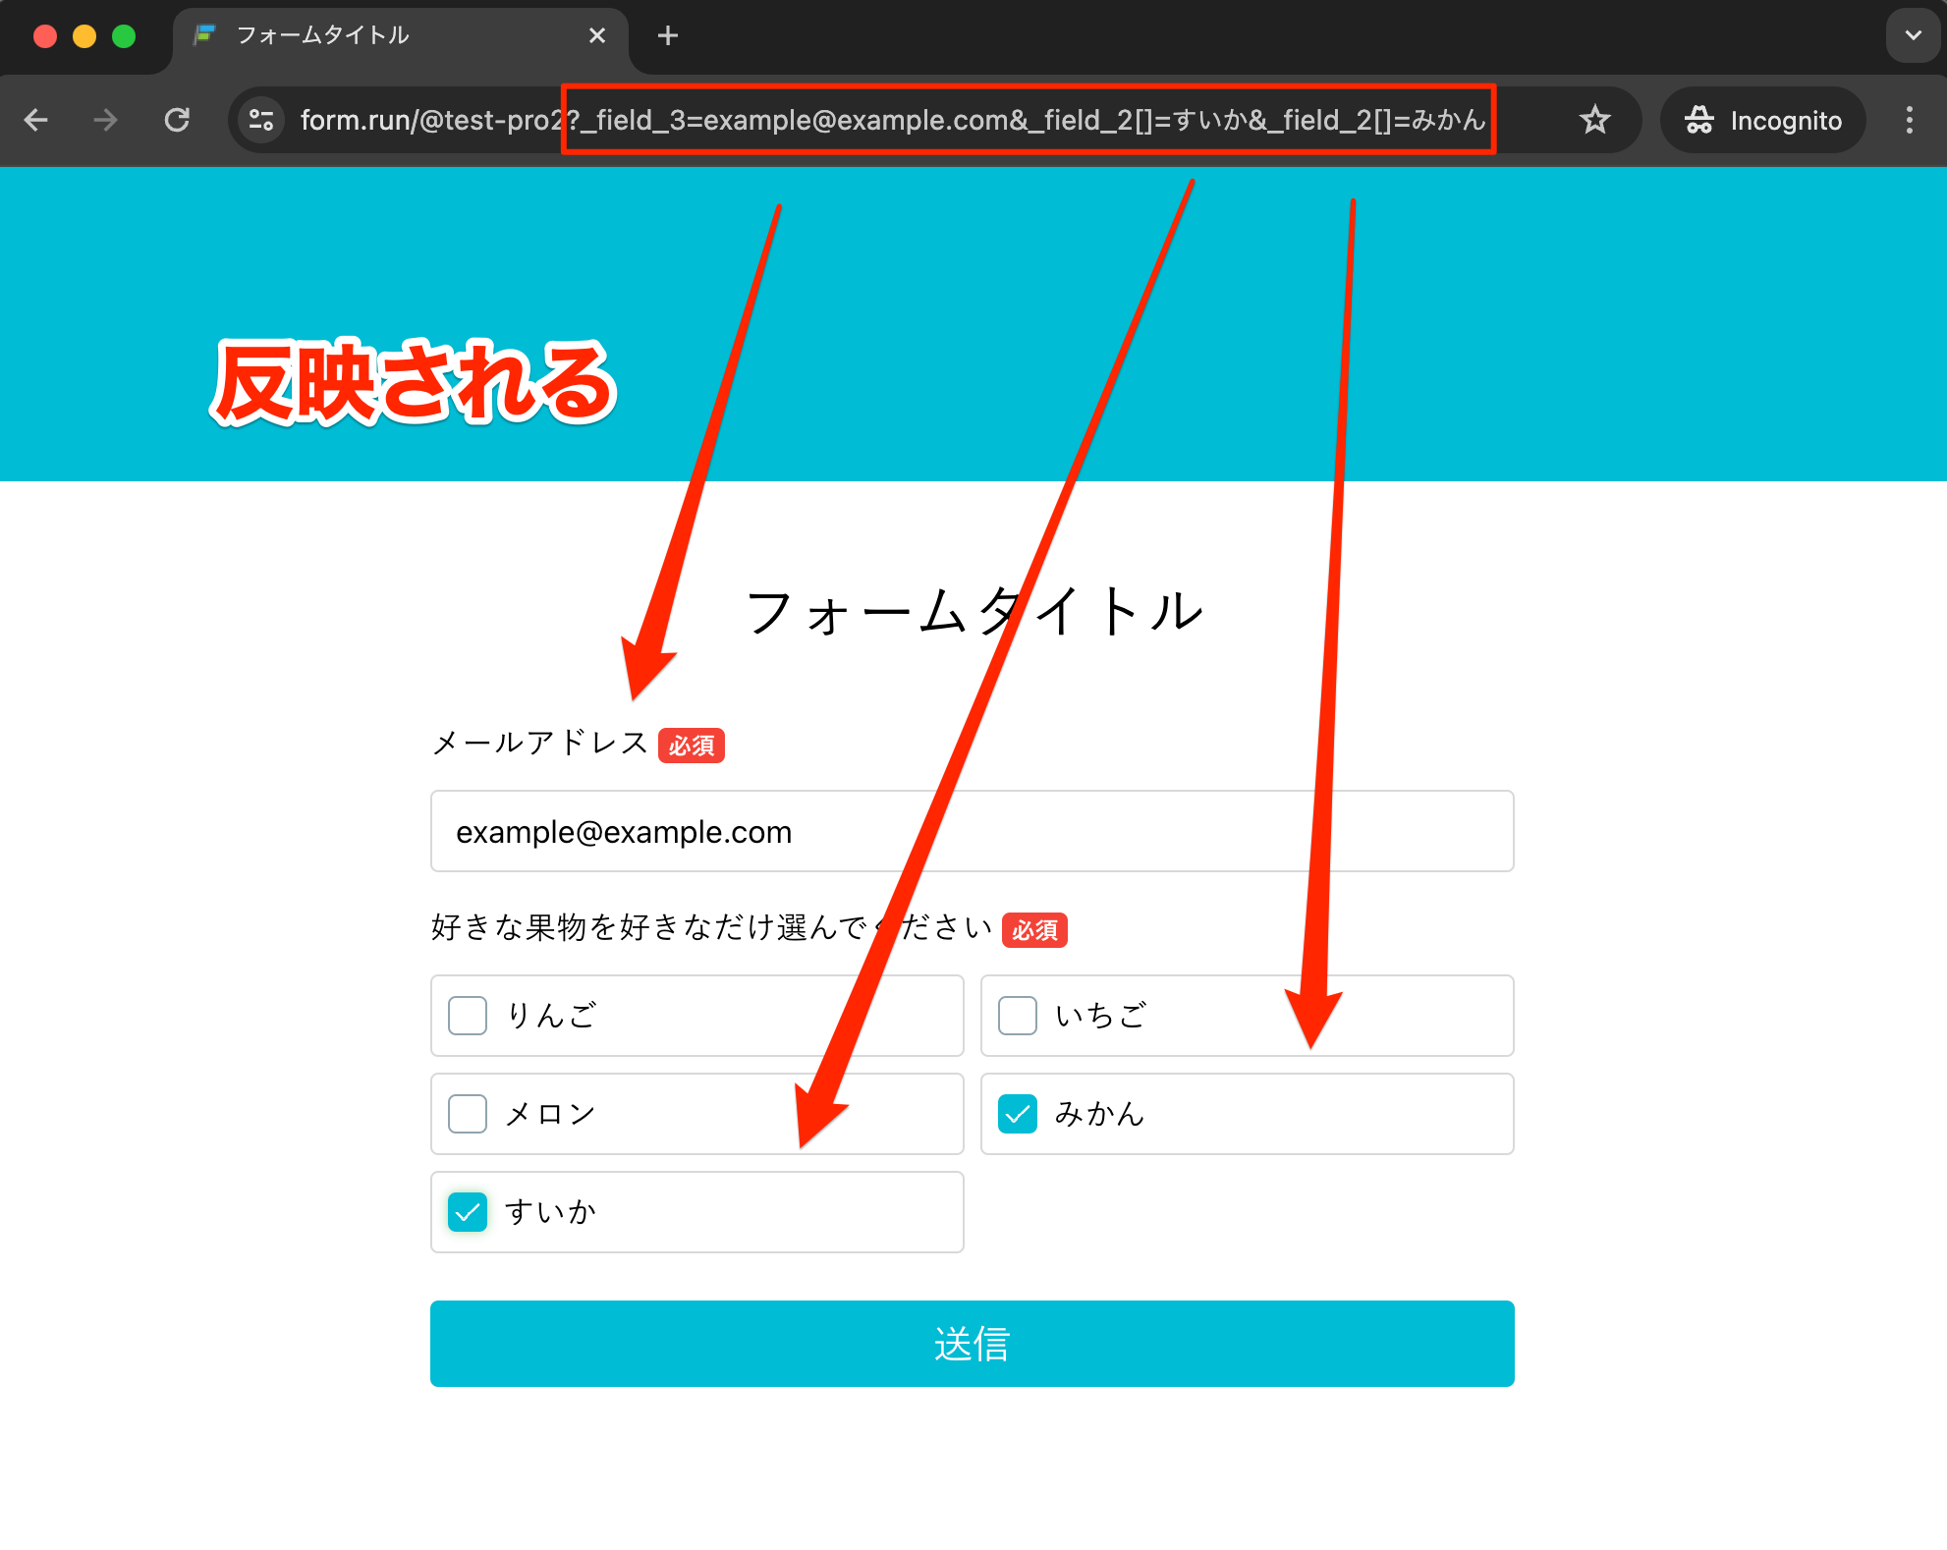Expand the tab search dropdown chevron
The width and height of the screenshot is (1947, 1550).
[1913, 36]
